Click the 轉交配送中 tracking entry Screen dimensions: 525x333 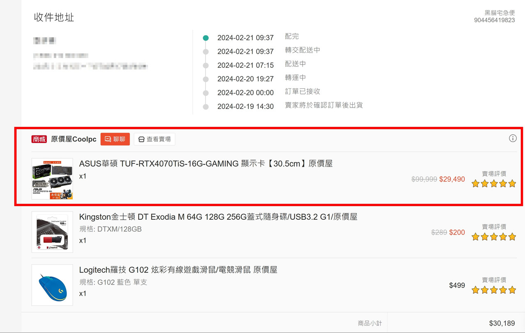pyautogui.click(x=303, y=50)
